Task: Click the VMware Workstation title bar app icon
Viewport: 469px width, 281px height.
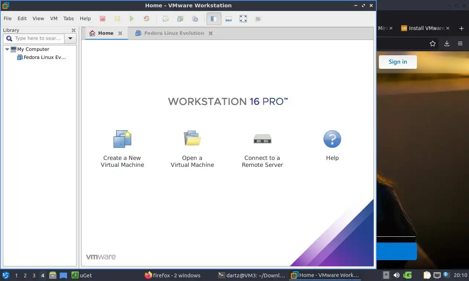Action: [x=5, y=5]
